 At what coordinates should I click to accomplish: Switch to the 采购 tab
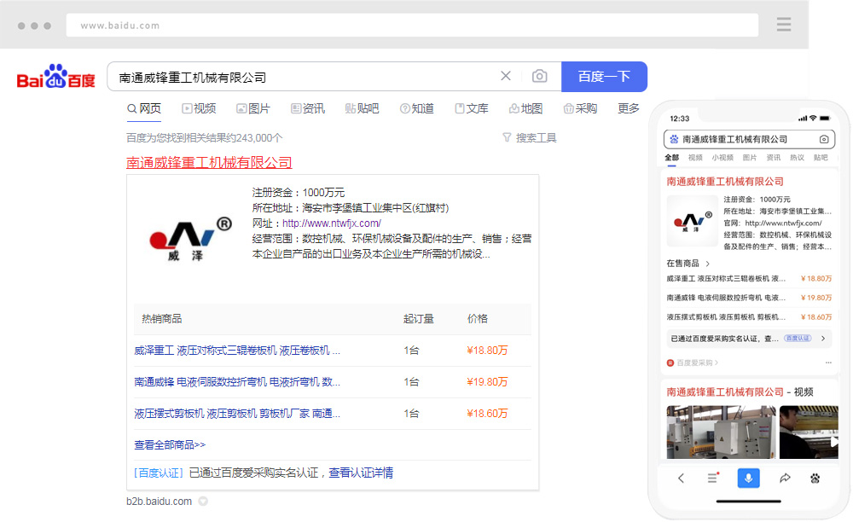(580, 109)
